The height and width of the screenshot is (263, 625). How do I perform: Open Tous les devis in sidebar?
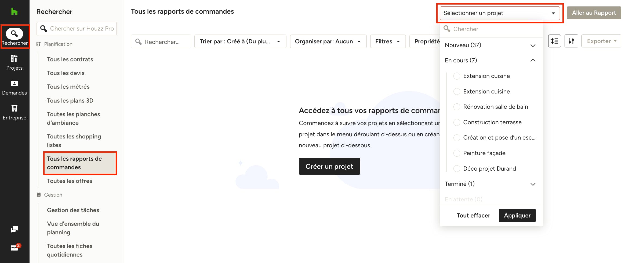point(66,73)
